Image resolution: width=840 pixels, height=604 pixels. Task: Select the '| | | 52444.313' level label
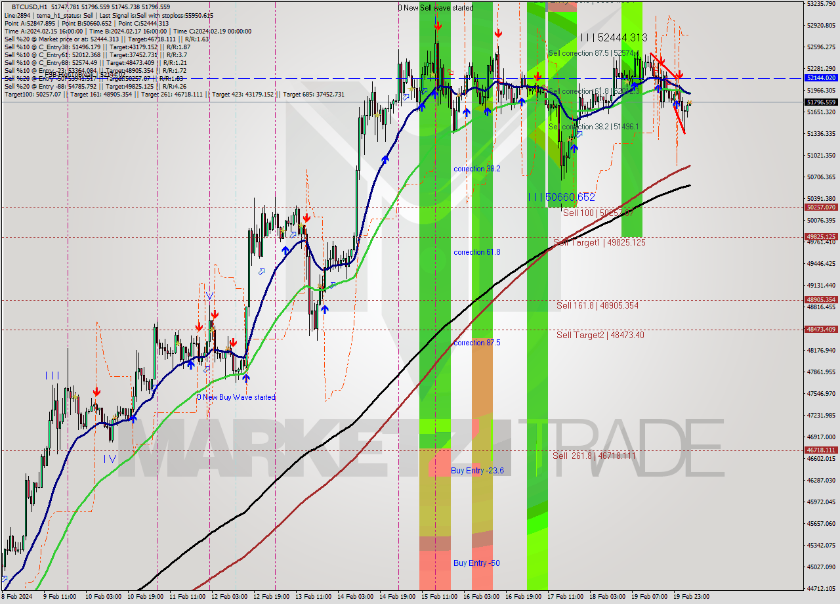coord(613,38)
